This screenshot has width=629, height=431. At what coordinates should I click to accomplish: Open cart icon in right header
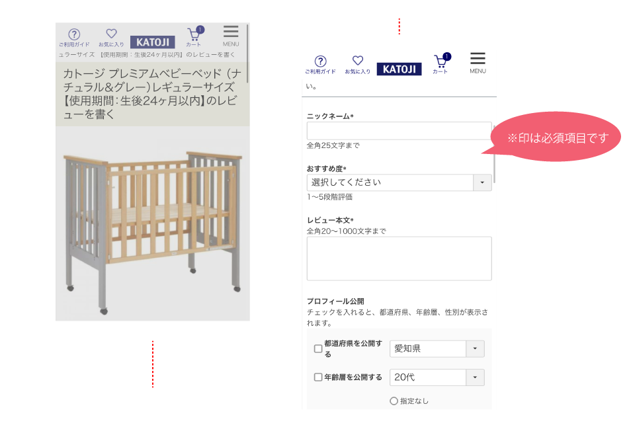click(441, 63)
